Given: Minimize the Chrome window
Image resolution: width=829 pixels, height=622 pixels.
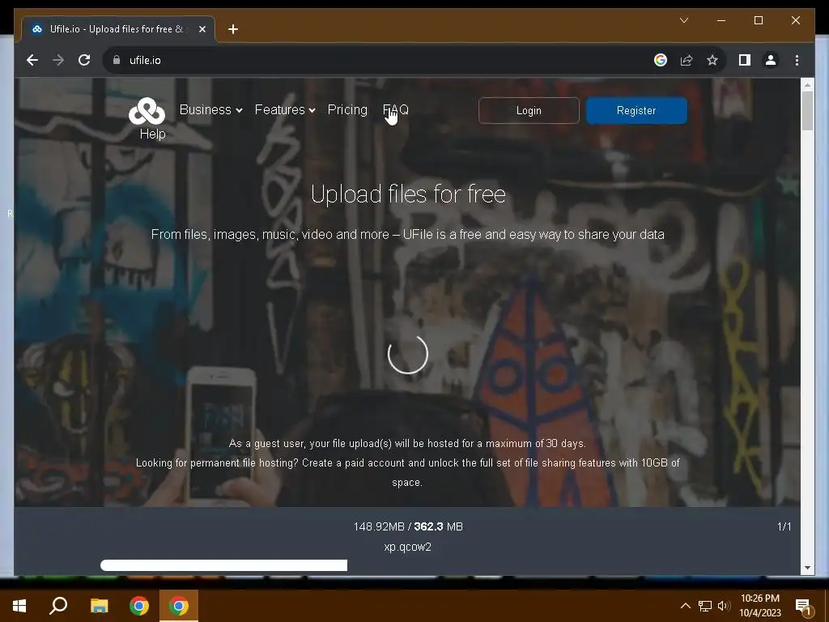Looking at the screenshot, I should [x=721, y=20].
